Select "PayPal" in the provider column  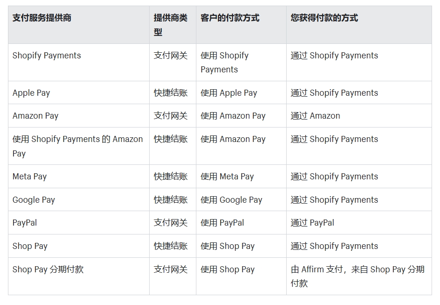pyautogui.click(x=25, y=223)
